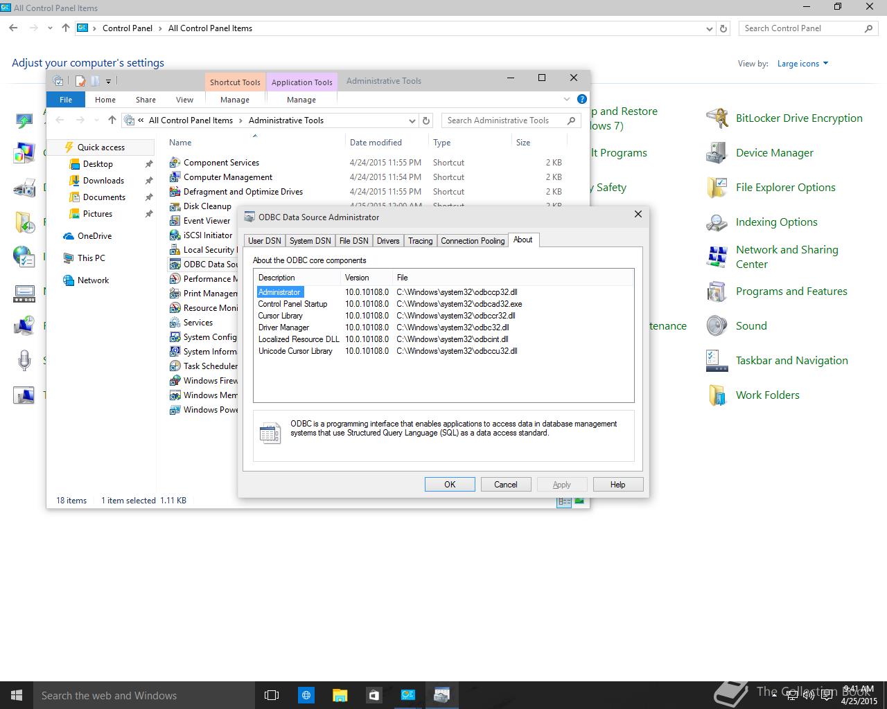887x709 pixels.
Task: Open View ribbon tab
Action: tap(184, 100)
